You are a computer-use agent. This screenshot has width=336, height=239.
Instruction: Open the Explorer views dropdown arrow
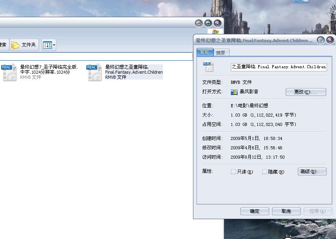[54, 45]
